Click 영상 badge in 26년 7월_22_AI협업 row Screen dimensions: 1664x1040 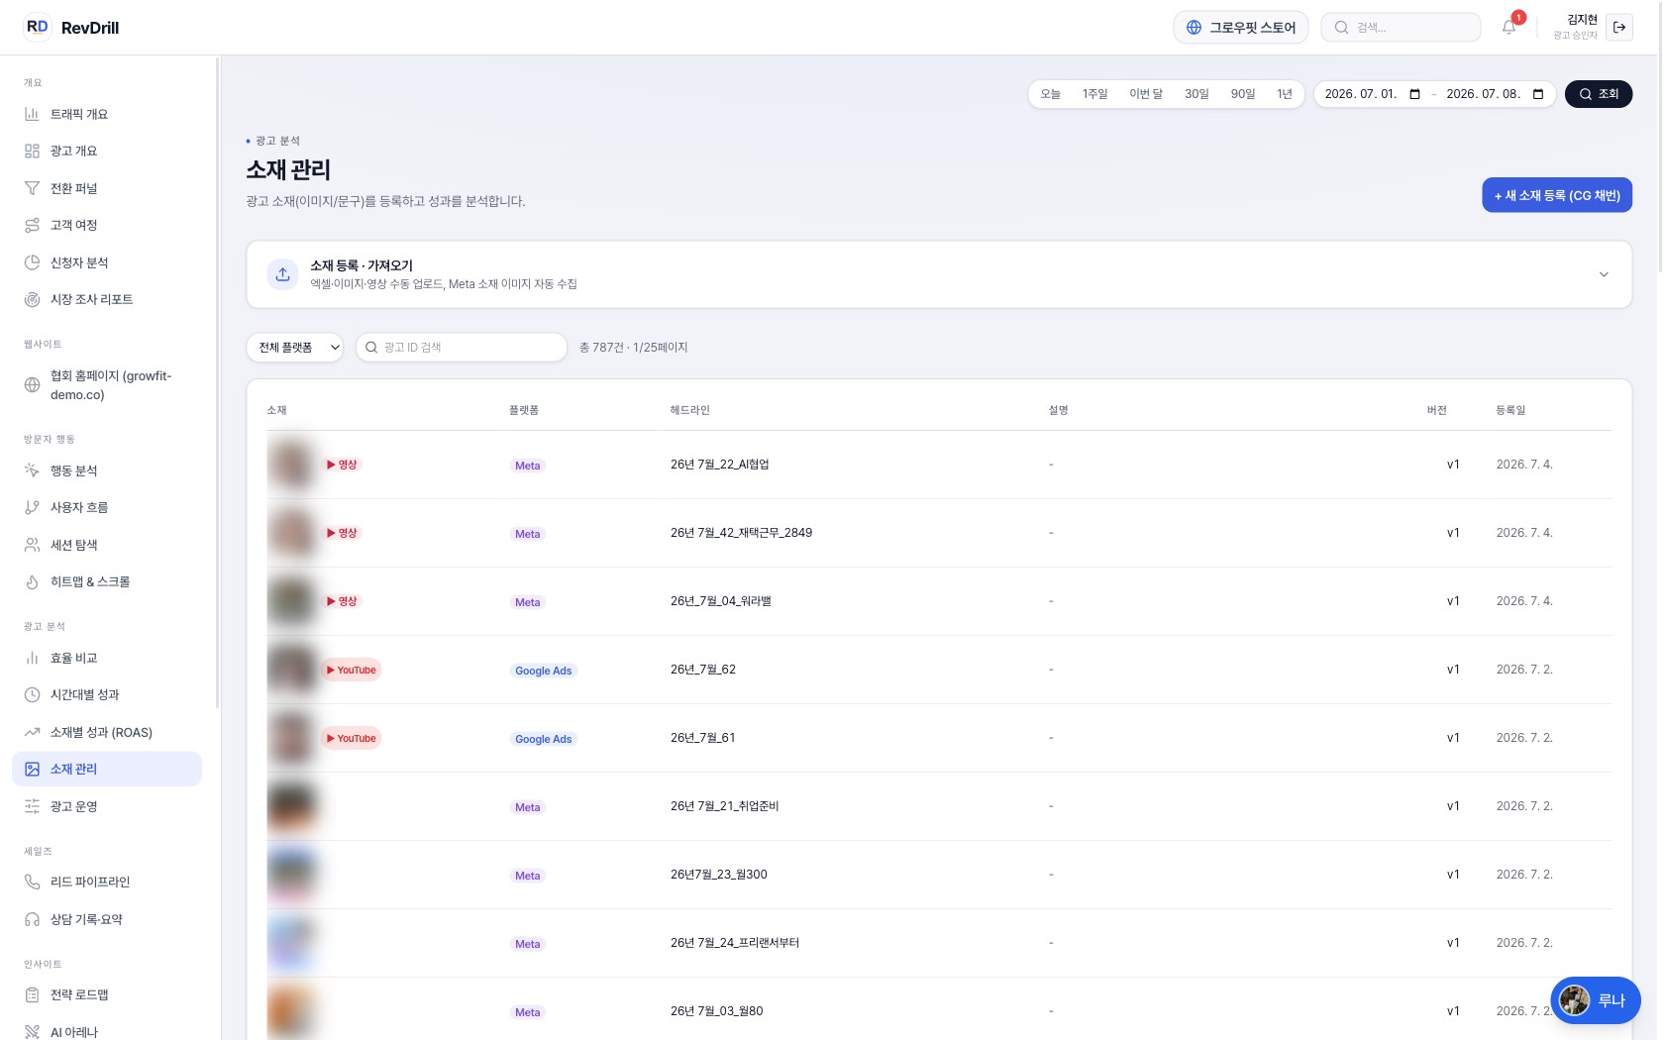click(342, 465)
